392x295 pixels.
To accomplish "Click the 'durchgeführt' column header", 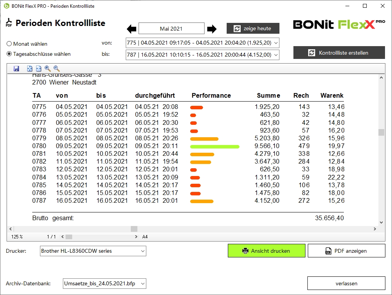I will coord(155,95).
